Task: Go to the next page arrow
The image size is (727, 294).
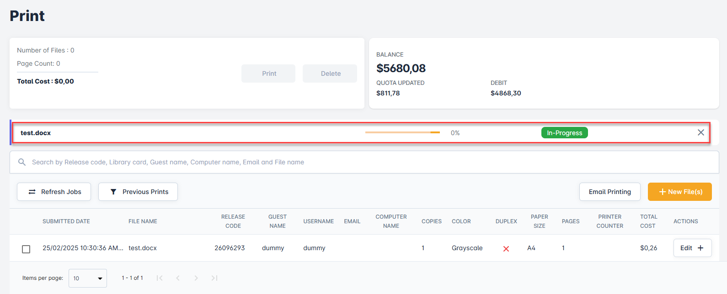Action: (x=196, y=278)
